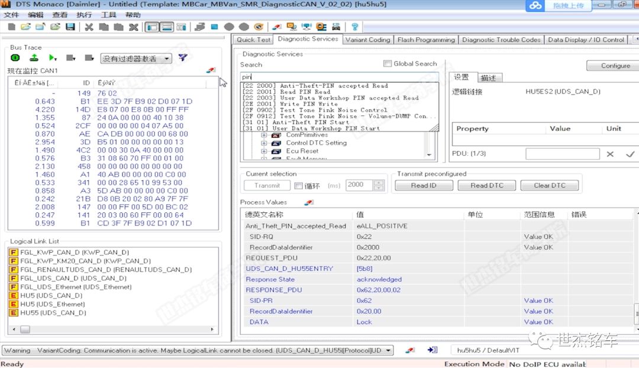
Task: Click the status bar blue arrow icon
Action: (x=433, y=350)
